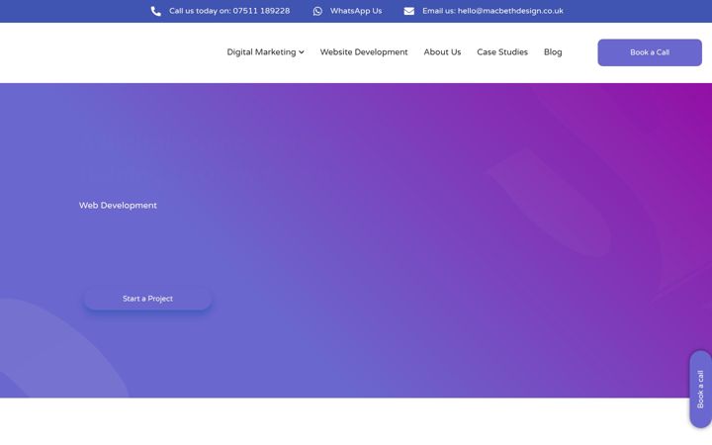Select the Web Development hero text
The width and height of the screenshot is (712, 445).
tap(118, 206)
